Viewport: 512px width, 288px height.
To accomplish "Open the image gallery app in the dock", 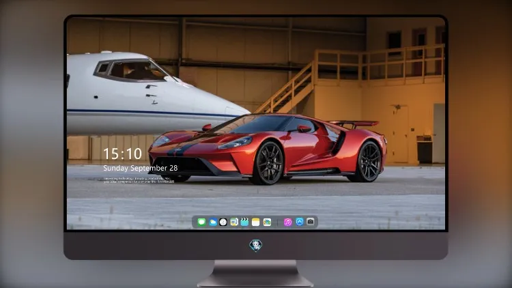I will pyautogui.click(x=267, y=222).
